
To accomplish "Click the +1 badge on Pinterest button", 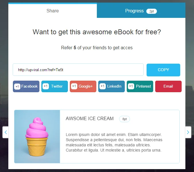I will click(131, 86).
